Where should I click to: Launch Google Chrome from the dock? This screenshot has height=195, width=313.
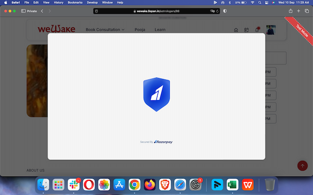coord(134,185)
